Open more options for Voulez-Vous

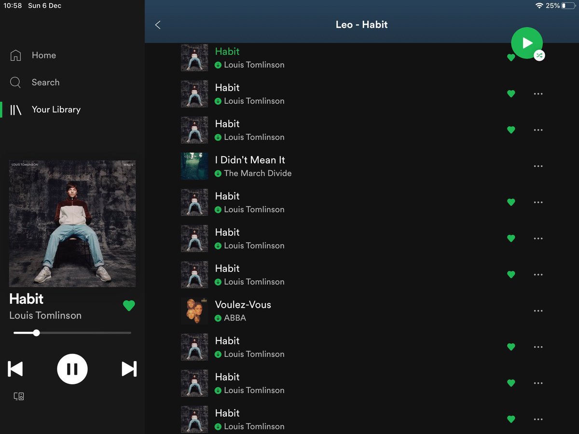point(538,311)
